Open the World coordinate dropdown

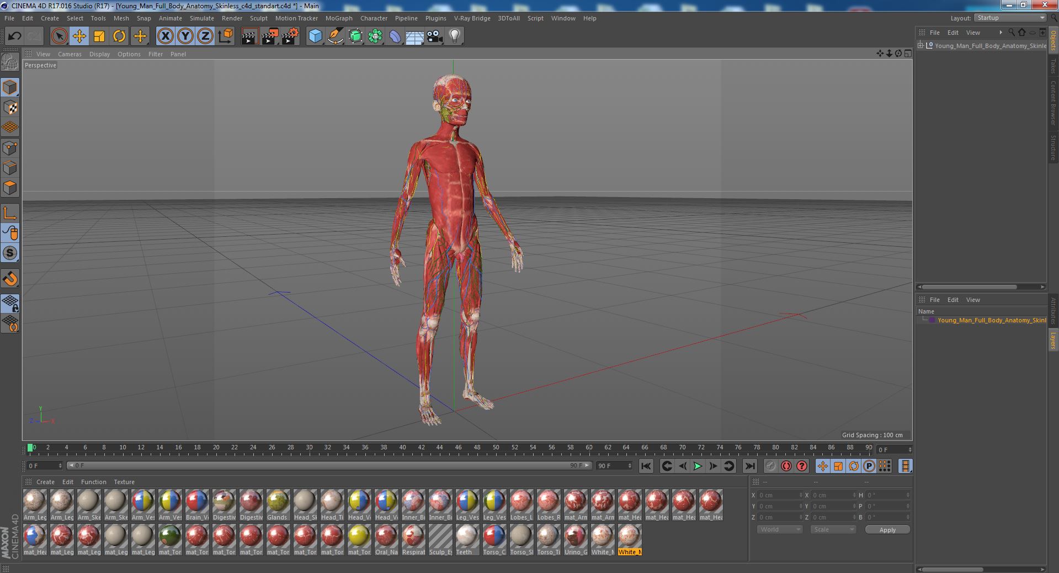click(x=779, y=529)
